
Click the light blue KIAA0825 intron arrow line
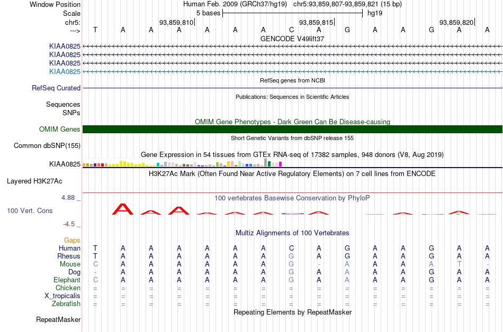(292, 72)
